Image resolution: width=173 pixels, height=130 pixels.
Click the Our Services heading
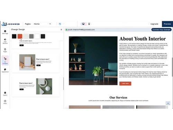point(118,97)
